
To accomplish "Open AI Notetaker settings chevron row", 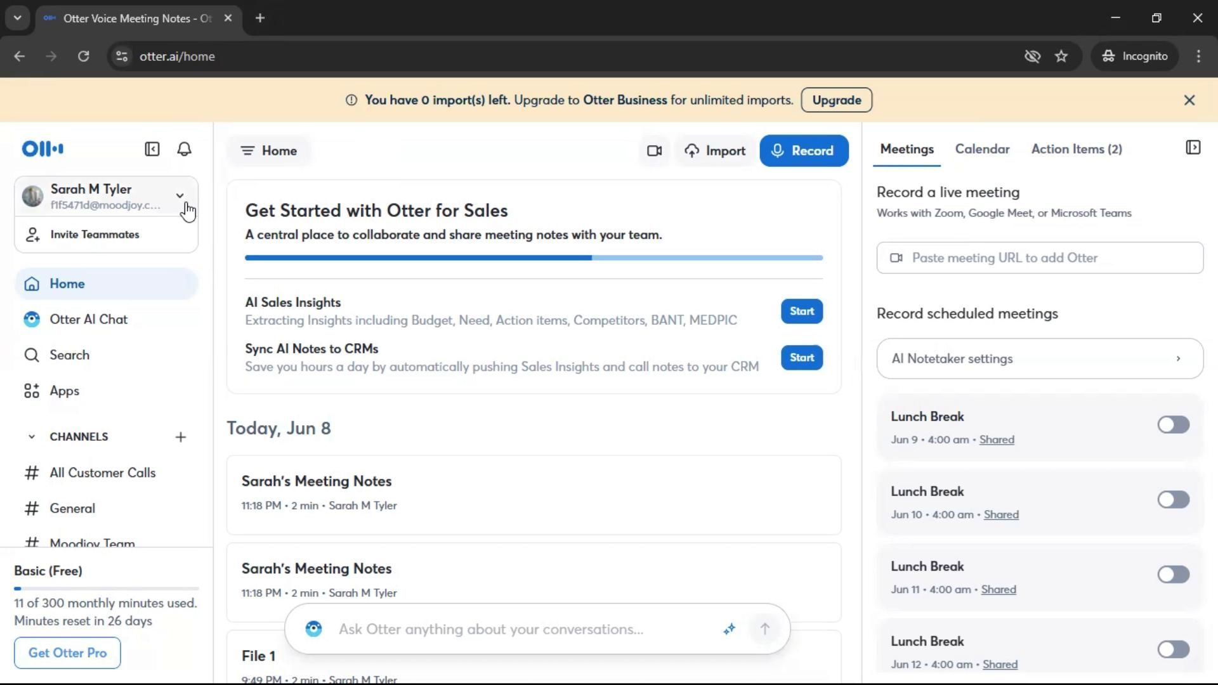I will 1039,359.
